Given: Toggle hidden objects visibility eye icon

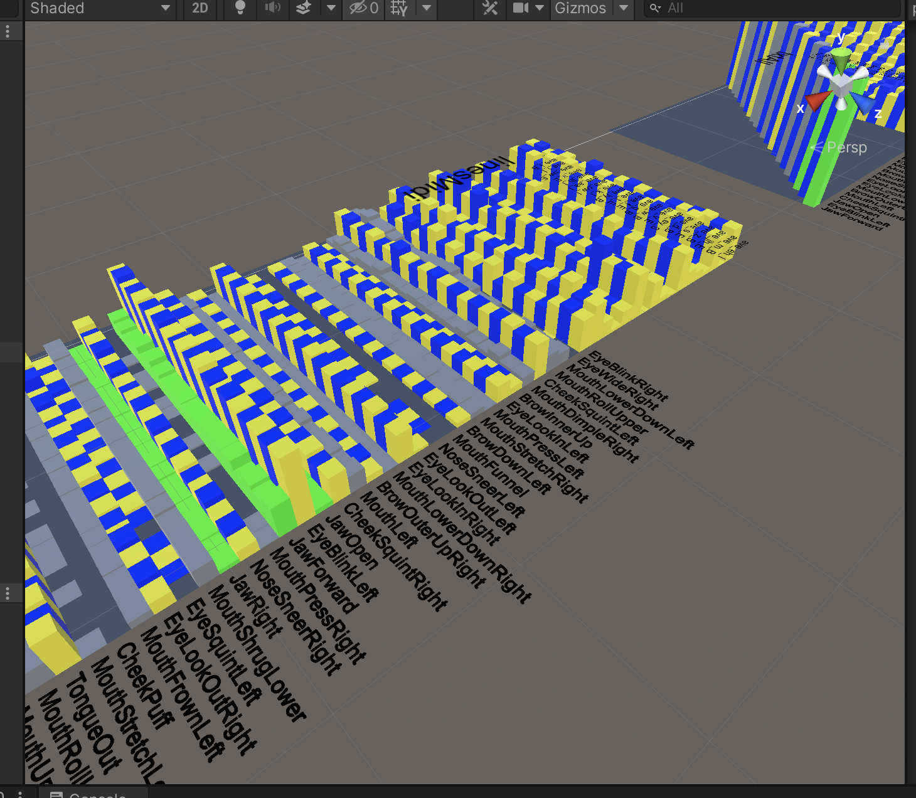Looking at the screenshot, I should 363,8.
